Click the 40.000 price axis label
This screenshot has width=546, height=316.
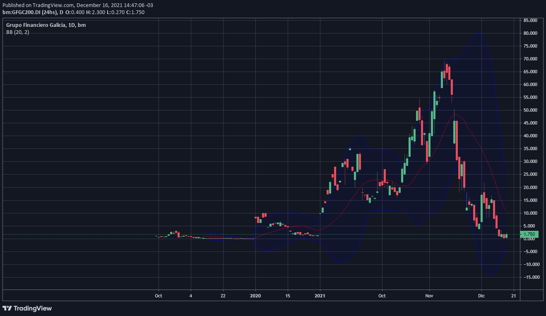pos(531,136)
